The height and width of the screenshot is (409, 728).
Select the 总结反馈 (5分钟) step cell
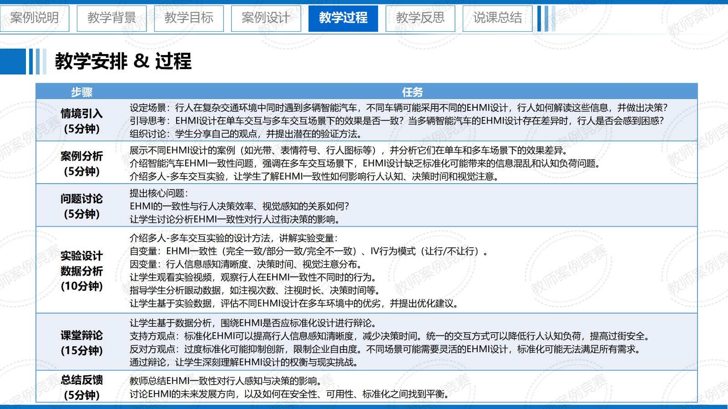[x=81, y=387]
